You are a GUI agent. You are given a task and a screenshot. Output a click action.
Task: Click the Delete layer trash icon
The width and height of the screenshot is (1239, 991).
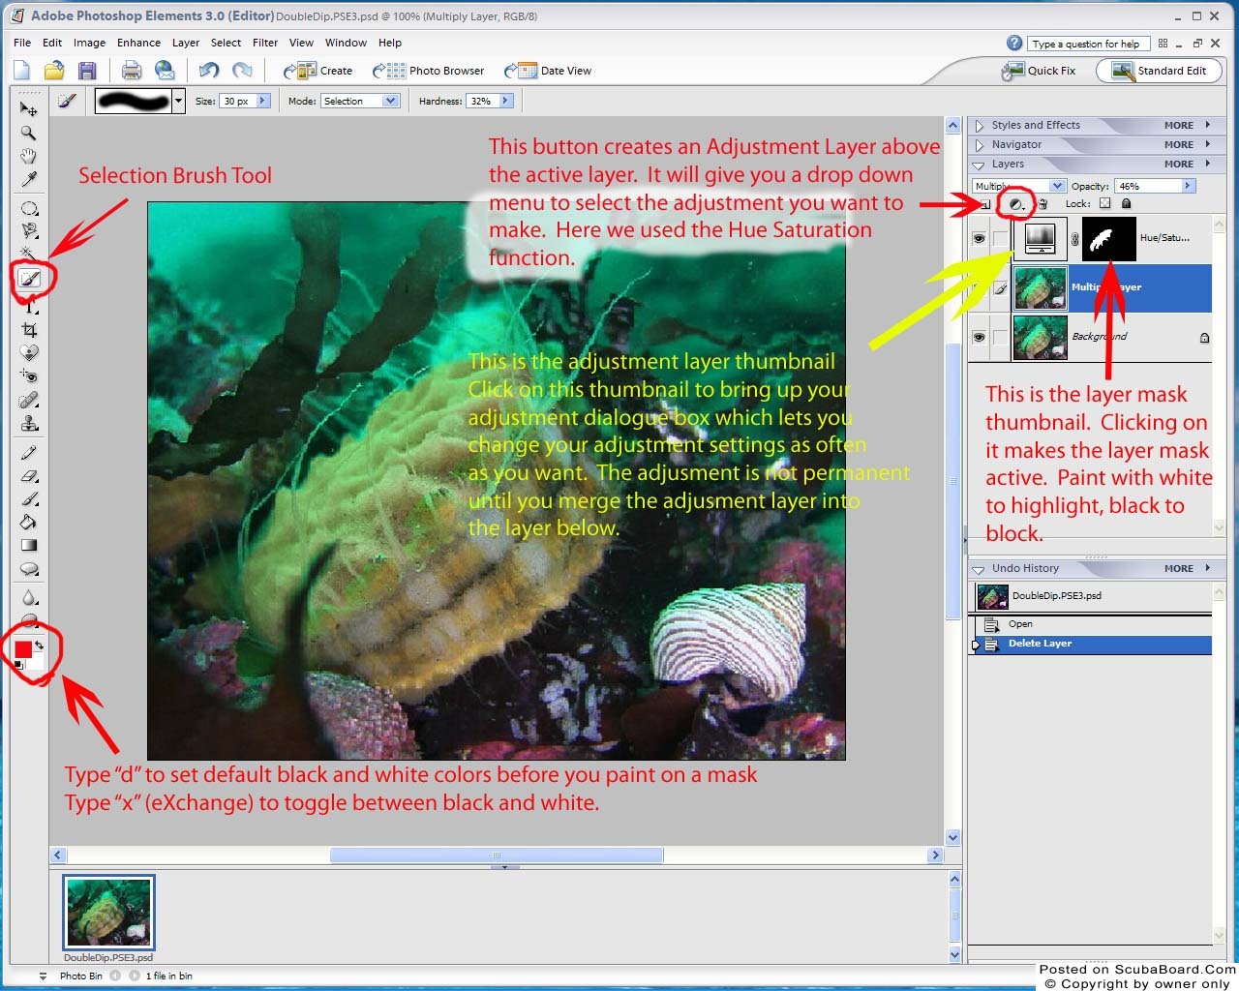[x=1043, y=203]
